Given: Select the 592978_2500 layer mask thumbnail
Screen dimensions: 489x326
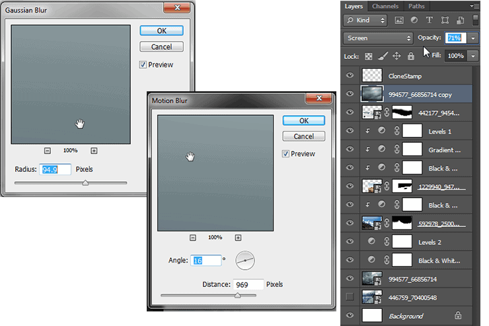Looking at the screenshot, I should [402, 224].
